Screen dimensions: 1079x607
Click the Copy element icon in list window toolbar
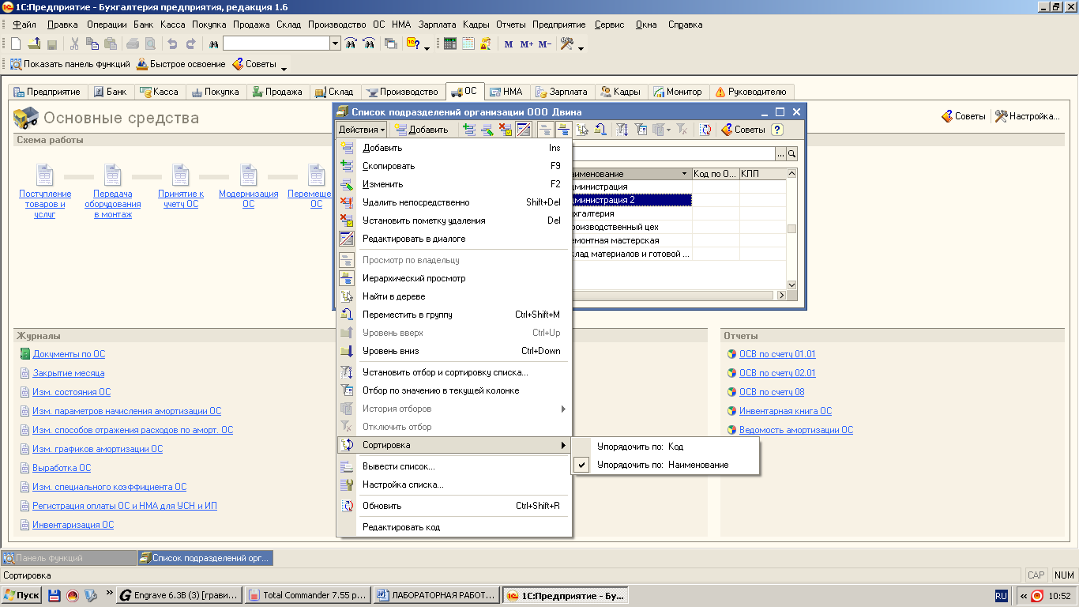coord(468,130)
